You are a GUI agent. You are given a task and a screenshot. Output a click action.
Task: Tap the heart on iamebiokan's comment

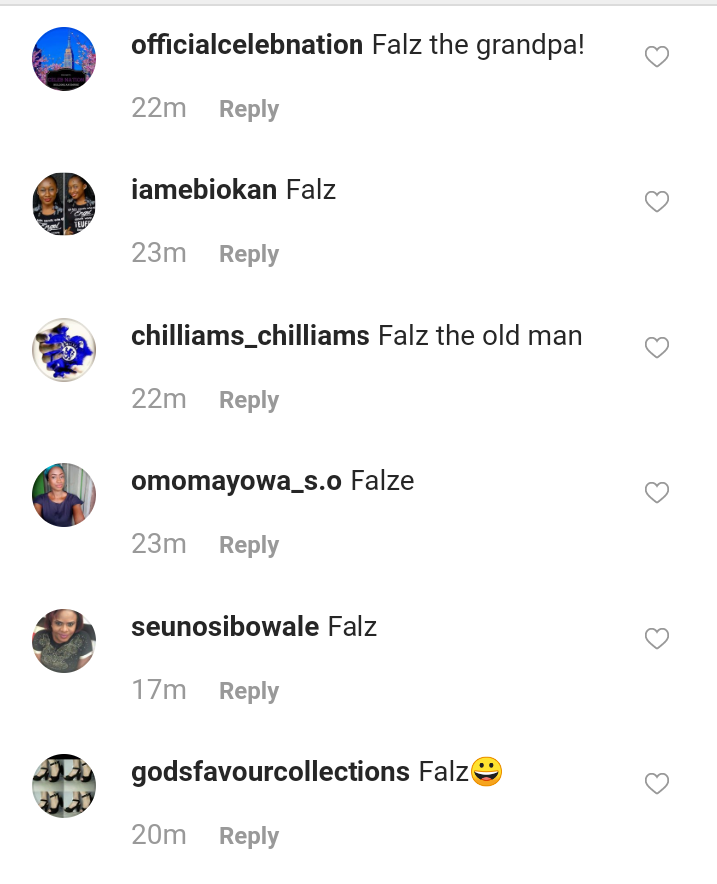click(656, 202)
